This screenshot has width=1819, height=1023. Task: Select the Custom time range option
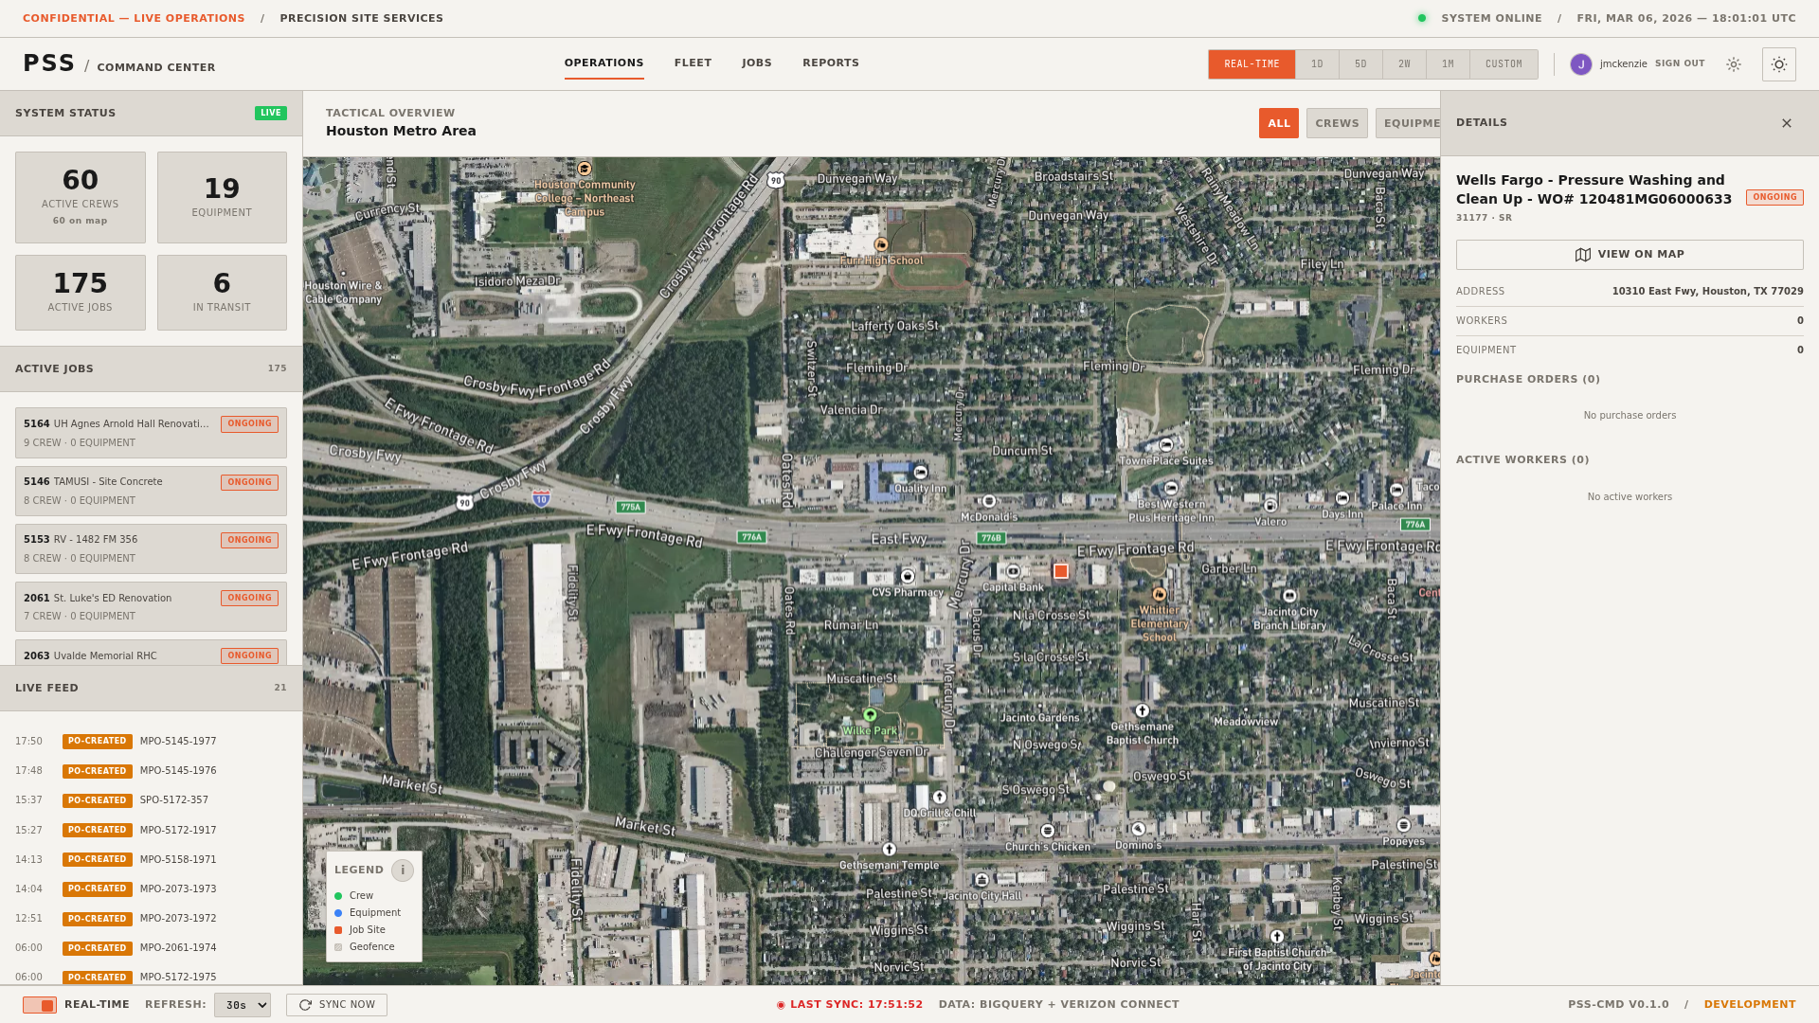click(x=1503, y=64)
